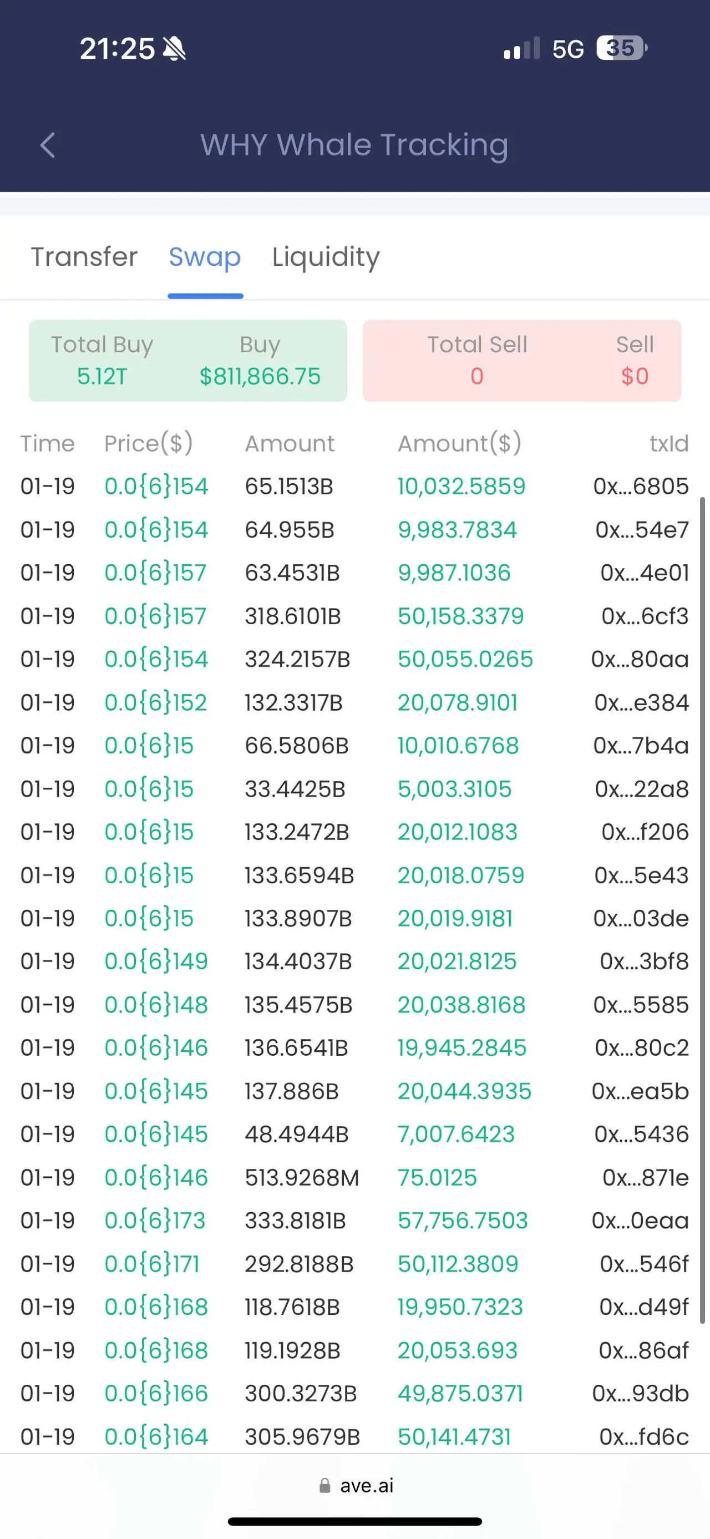Image resolution: width=710 pixels, height=1539 pixels.
Task: Open transaction 0x...6805
Action: (641, 487)
